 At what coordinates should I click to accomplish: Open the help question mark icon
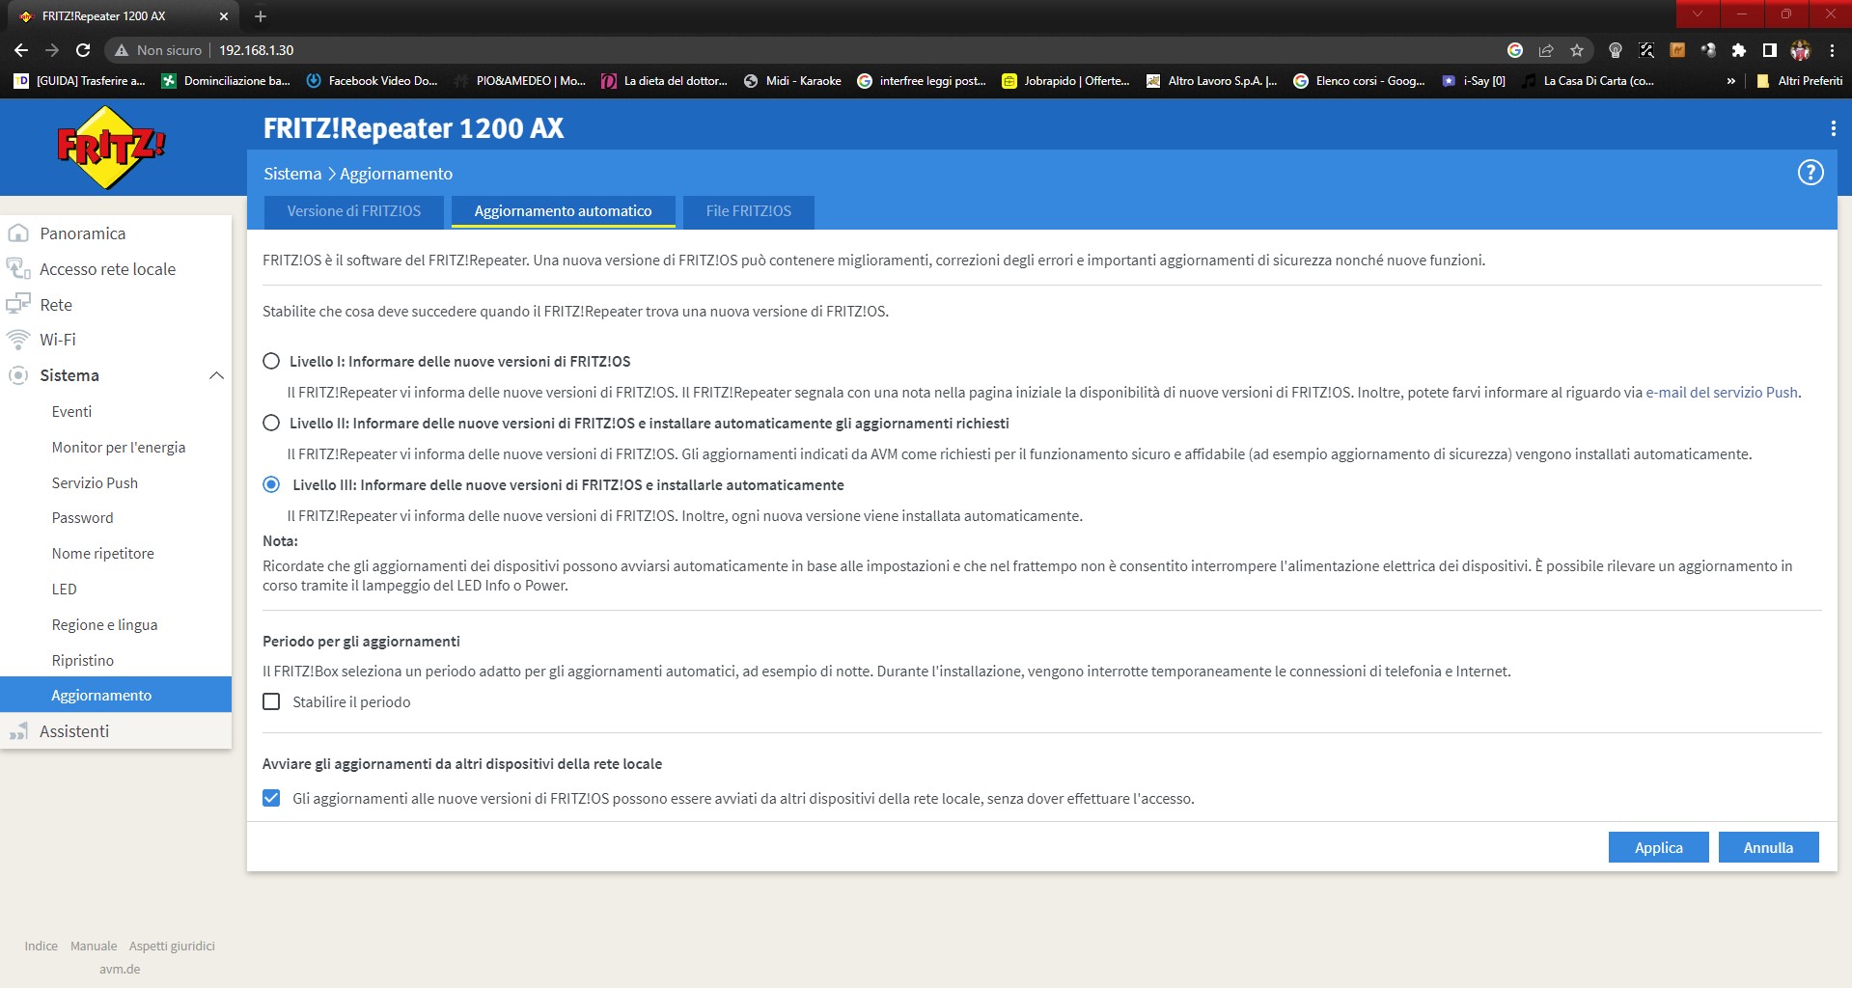1811,173
